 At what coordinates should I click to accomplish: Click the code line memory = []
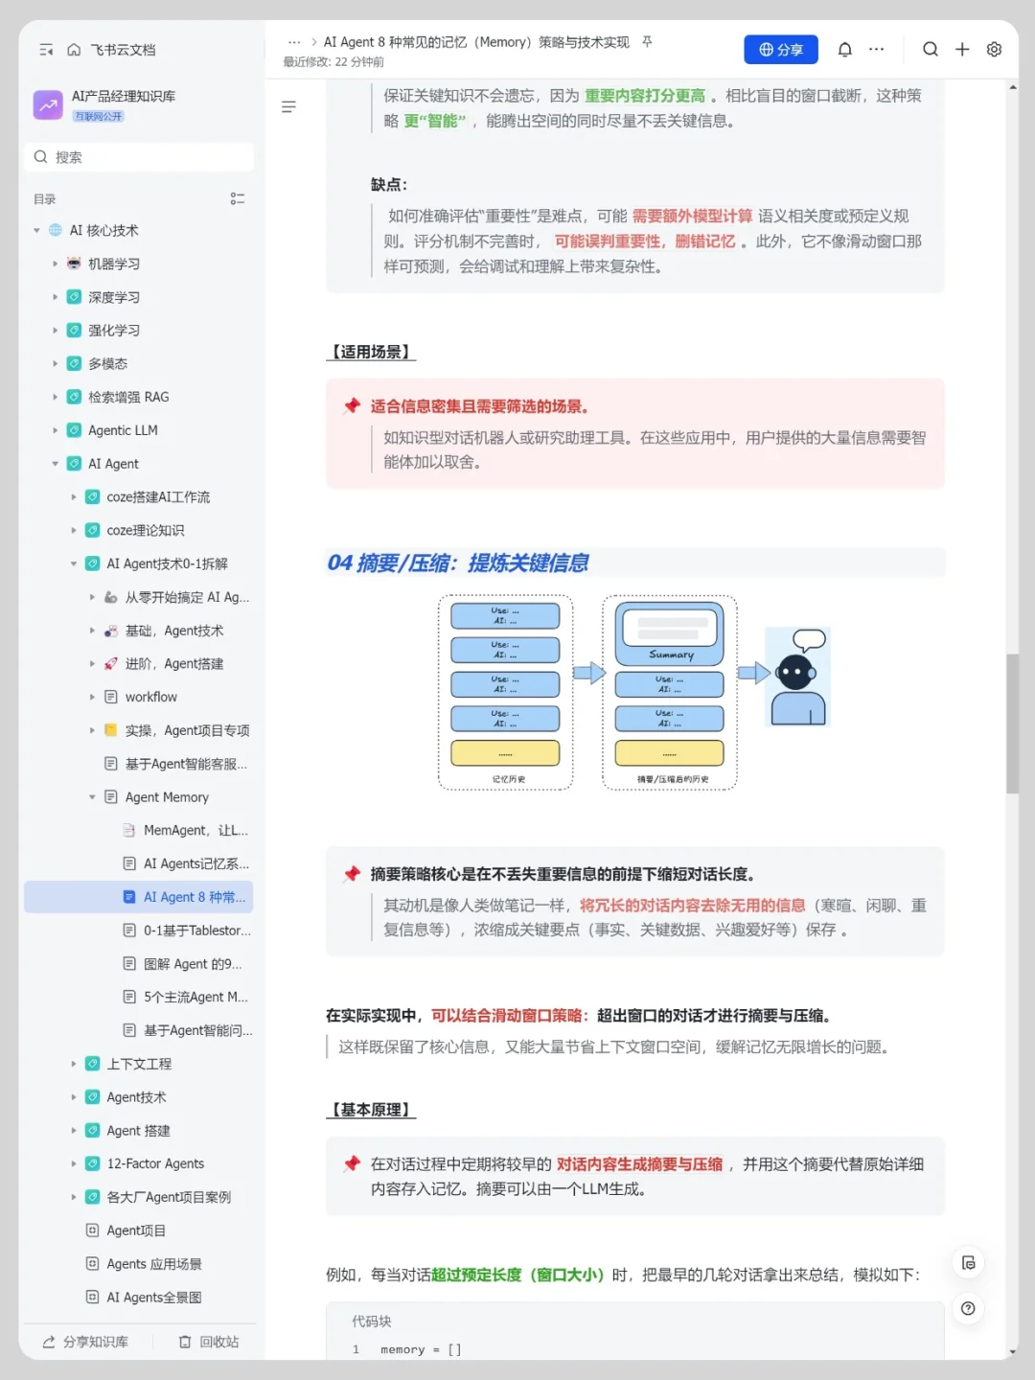421,1349
